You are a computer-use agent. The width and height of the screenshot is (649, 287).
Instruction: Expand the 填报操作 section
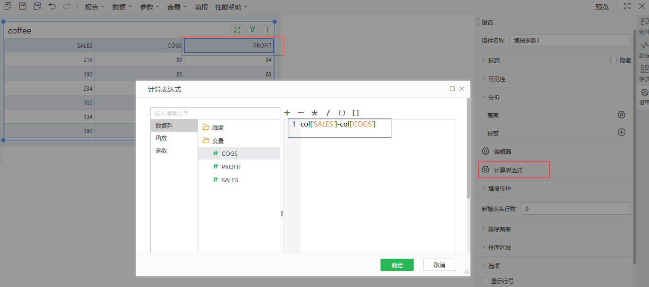pos(499,188)
